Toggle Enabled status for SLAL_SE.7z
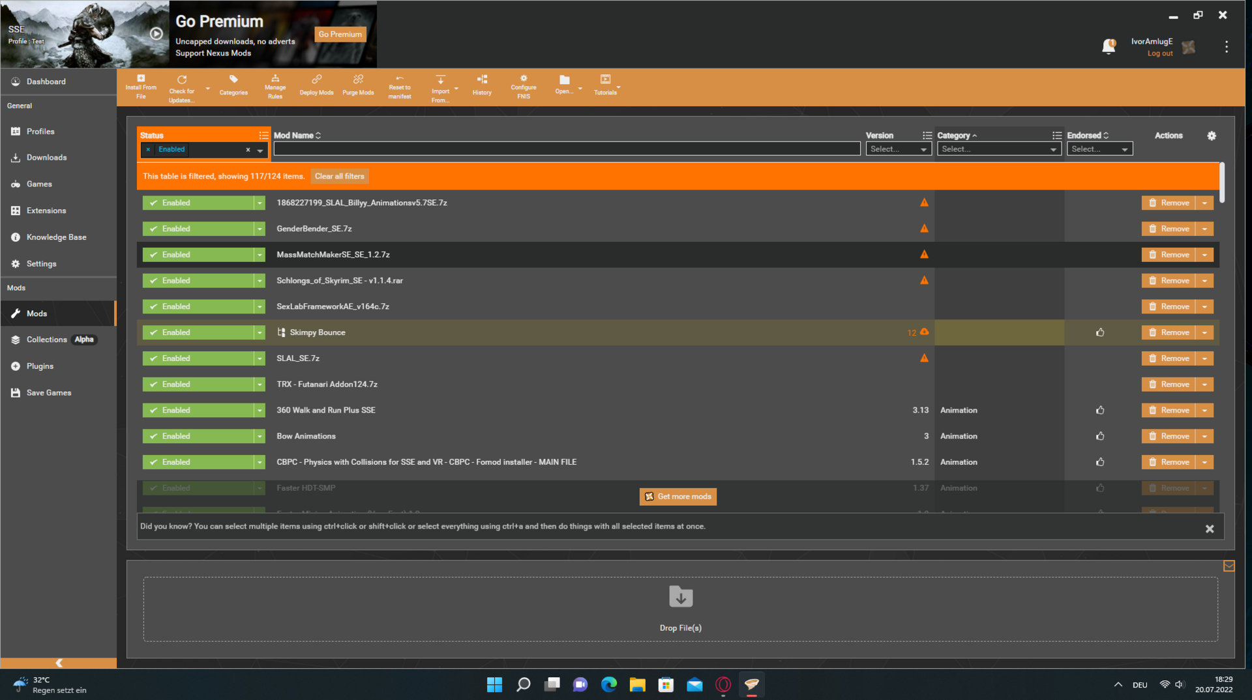 tap(198, 358)
